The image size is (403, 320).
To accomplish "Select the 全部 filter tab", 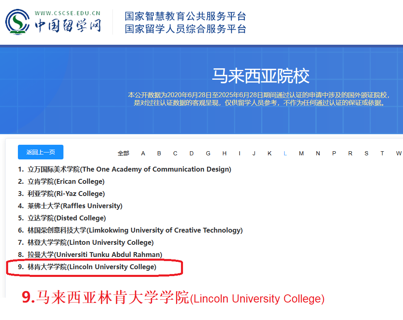I will (x=123, y=153).
